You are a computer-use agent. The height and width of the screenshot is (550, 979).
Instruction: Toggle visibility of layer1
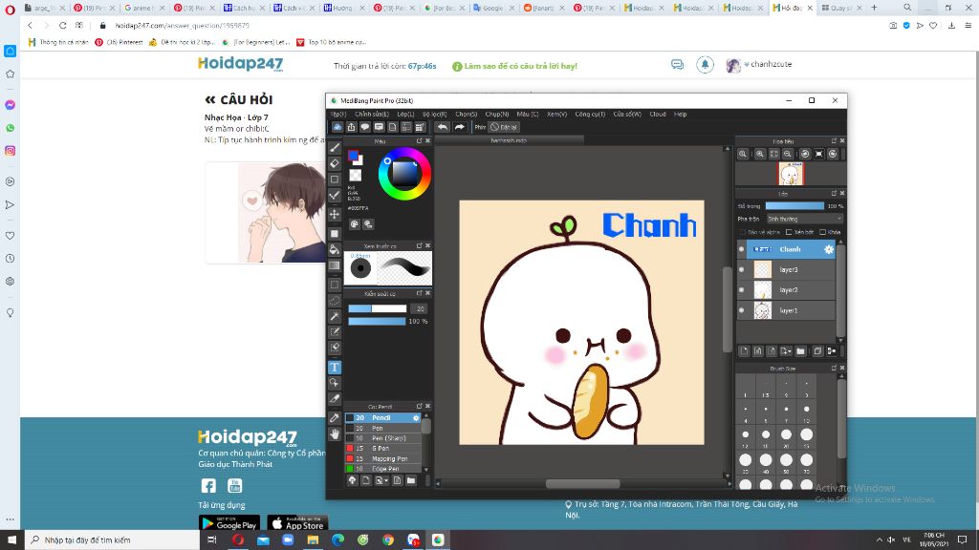pyautogui.click(x=742, y=310)
